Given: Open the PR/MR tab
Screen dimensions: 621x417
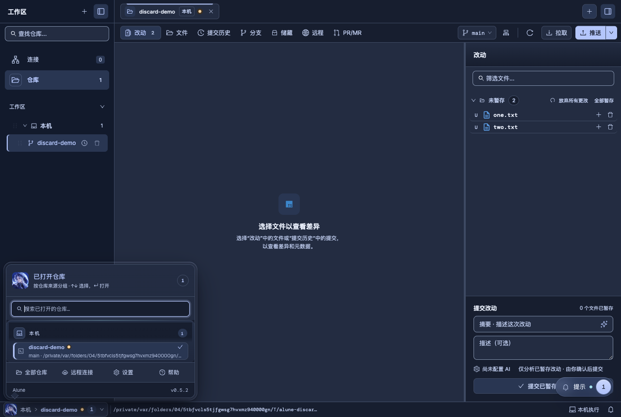Looking at the screenshot, I should [347, 32].
